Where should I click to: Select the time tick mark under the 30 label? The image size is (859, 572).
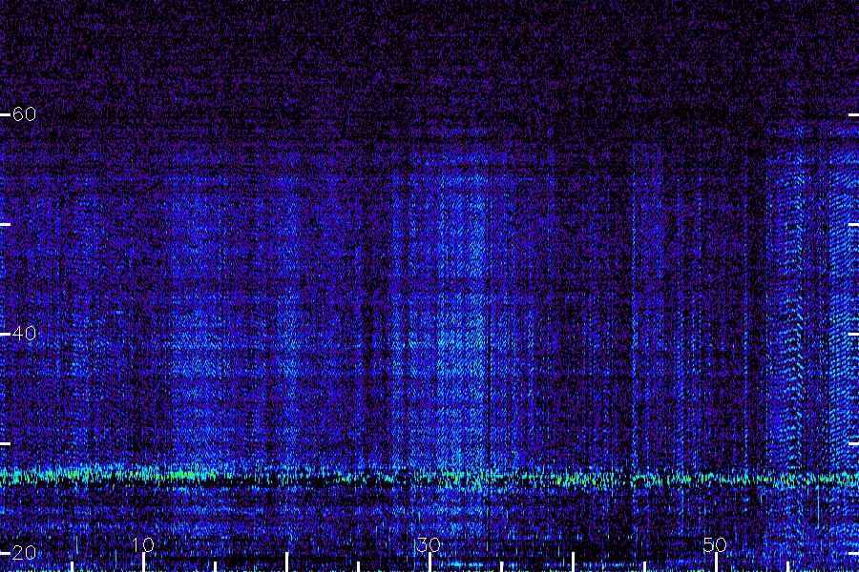pyautogui.click(x=430, y=562)
